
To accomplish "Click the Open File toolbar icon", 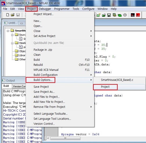I will [x=13, y=15].
